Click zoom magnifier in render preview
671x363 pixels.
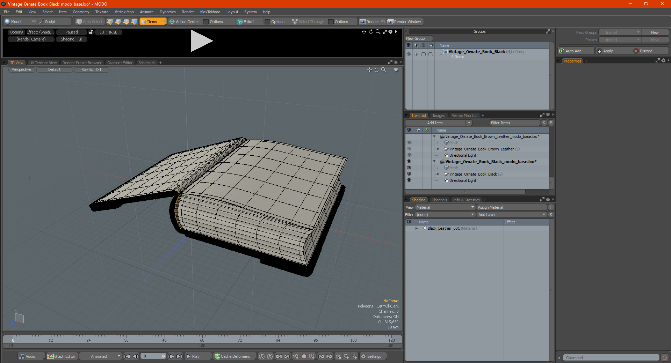pos(378,32)
